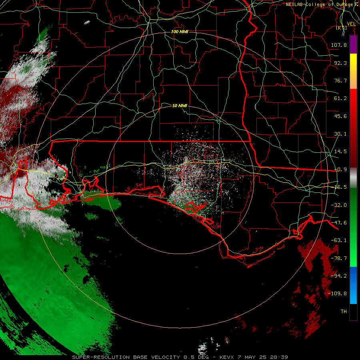Click the -63.1 velocity scale value

(x=339, y=240)
